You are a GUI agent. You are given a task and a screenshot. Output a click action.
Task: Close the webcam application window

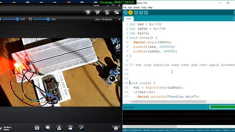(x=119, y=5)
